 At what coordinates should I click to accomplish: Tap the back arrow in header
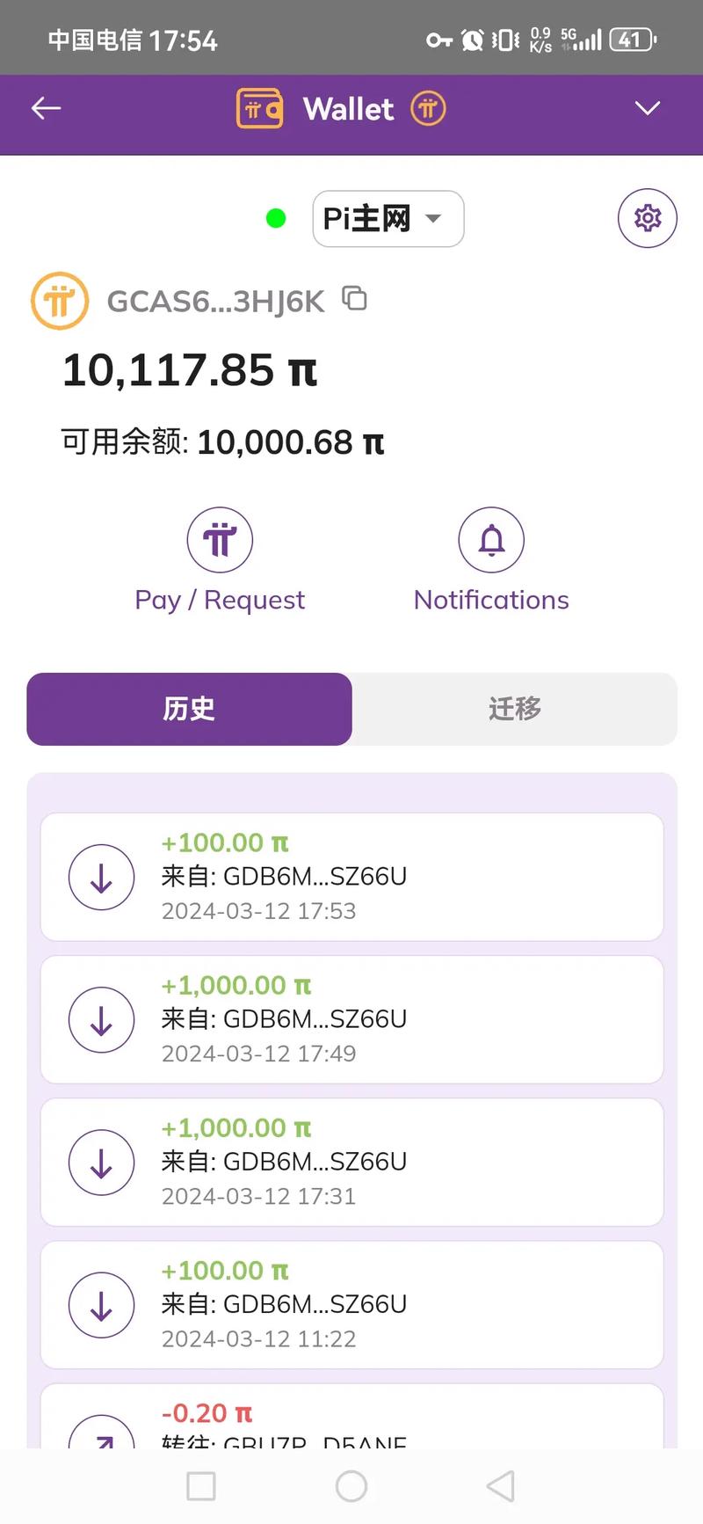[46, 108]
